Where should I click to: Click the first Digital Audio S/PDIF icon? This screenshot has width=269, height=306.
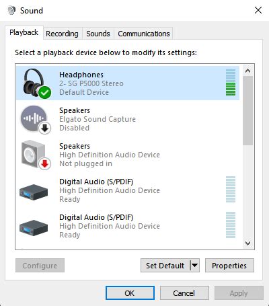pyautogui.click(x=34, y=192)
